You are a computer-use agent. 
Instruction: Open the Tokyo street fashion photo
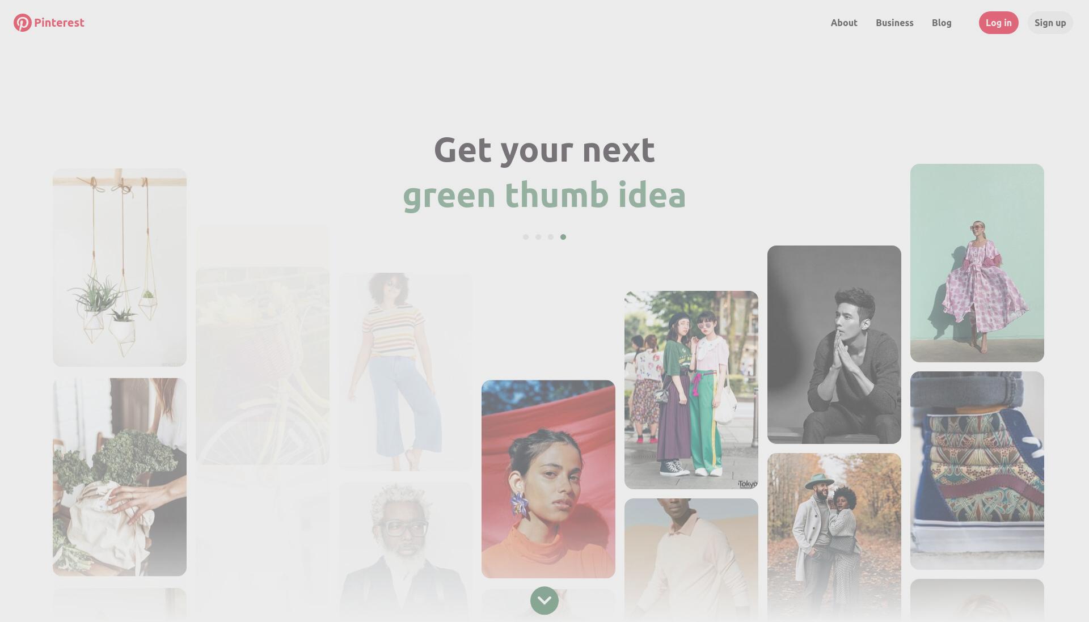[x=691, y=390]
